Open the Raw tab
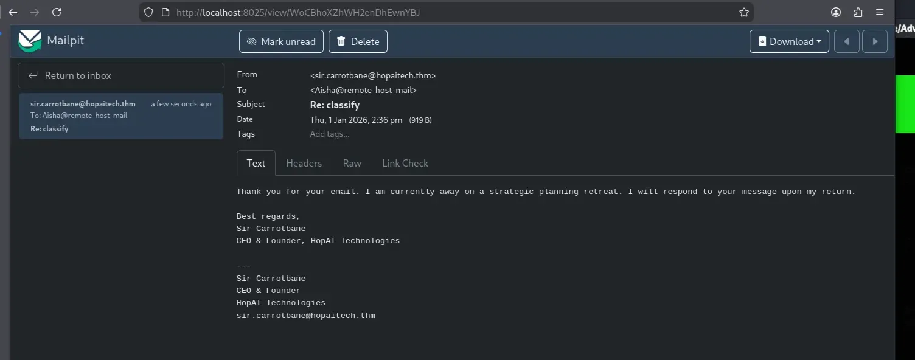This screenshot has width=915, height=360. 352,163
